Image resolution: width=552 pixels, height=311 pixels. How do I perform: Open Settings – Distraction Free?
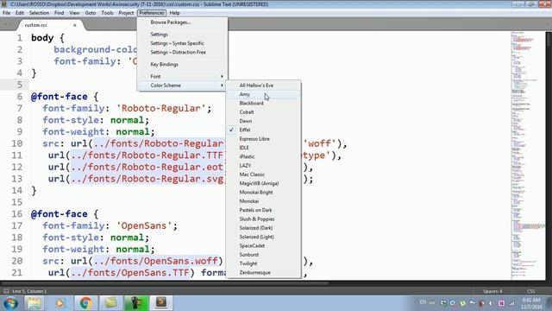coord(182,52)
